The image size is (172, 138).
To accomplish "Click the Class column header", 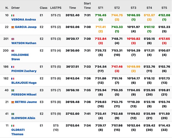I will tap(44, 8).
